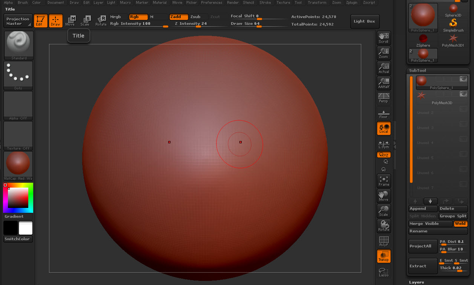
Task: Toggle visibility of the PolyMesh3D subtool
Action: pos(463,94)
